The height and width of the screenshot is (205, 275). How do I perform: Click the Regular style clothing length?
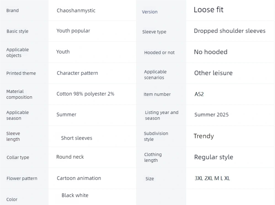coord(213,157)
